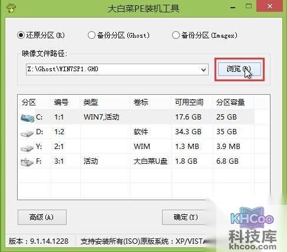Click the 2:1 number cell
This screenshot has height=252, width=287.
(x=59, y=147)
